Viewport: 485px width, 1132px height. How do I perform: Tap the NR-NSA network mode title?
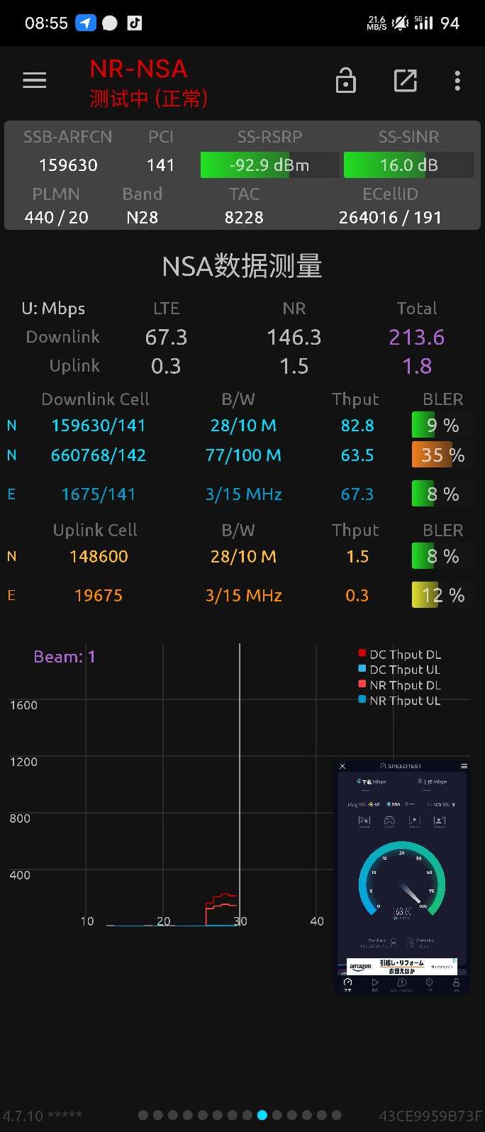[x=139, y=69]
